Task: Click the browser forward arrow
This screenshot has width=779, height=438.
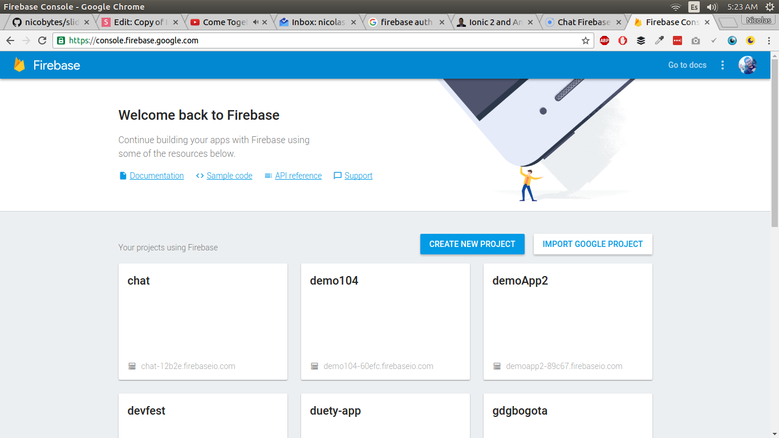Action: pyautogui.click(x=26, y=40)
